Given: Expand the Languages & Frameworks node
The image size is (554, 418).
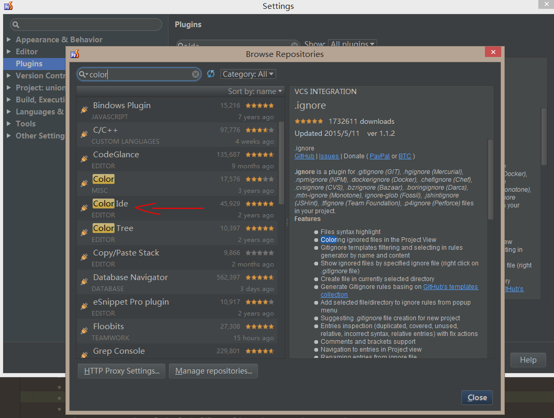Looking at the screenshot, I should coord(8,111).
